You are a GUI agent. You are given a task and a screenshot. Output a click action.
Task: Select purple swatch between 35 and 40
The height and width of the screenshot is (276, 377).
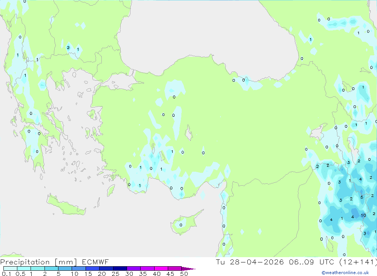pos(147,268)
